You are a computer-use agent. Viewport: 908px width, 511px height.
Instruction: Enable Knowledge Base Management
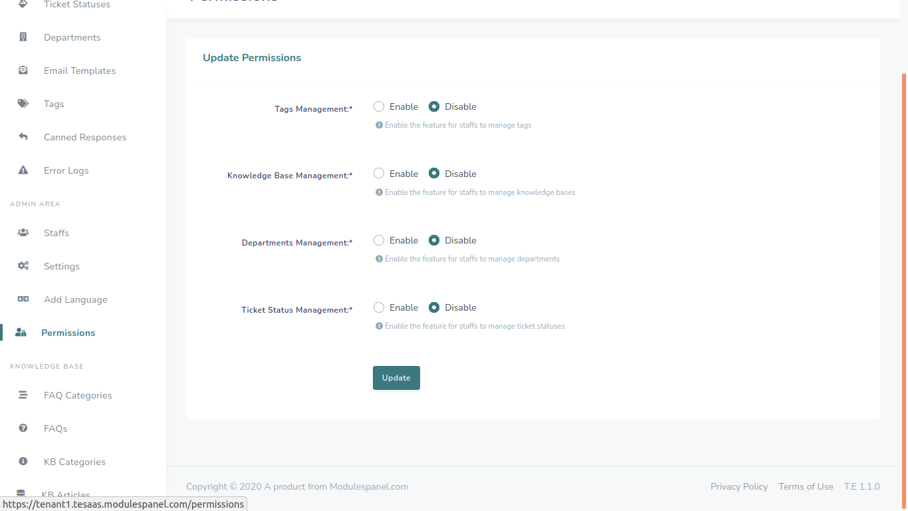point(378,173)
